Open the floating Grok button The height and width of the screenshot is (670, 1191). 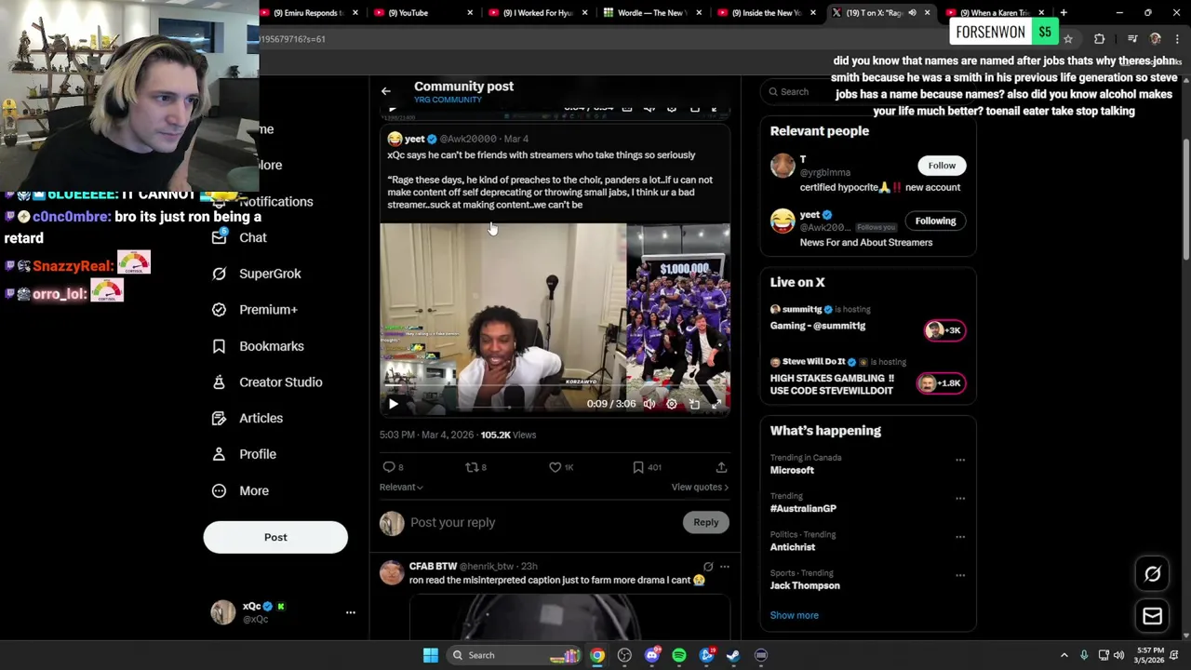point(1152,574)
